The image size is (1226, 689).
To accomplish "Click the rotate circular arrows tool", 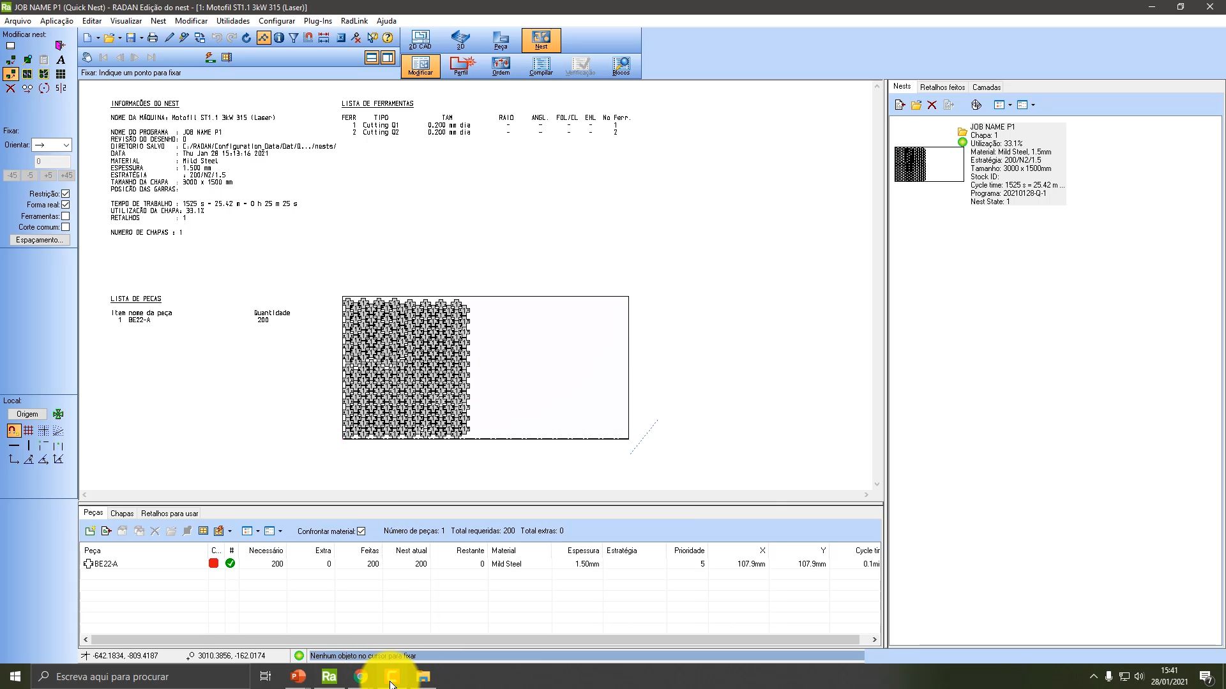I will click(x=44, y=88).
